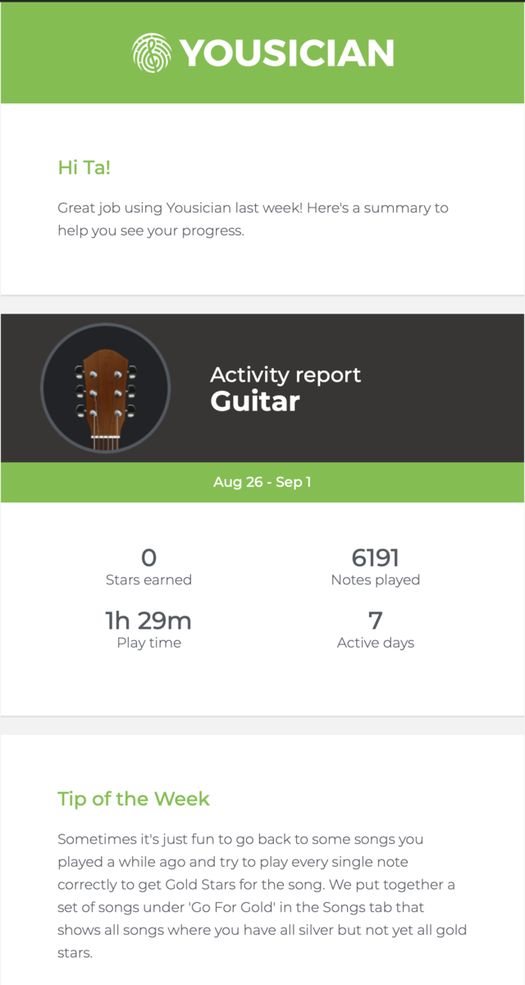
Task: Click the 6191 notes count
Action: pos(376,558)
